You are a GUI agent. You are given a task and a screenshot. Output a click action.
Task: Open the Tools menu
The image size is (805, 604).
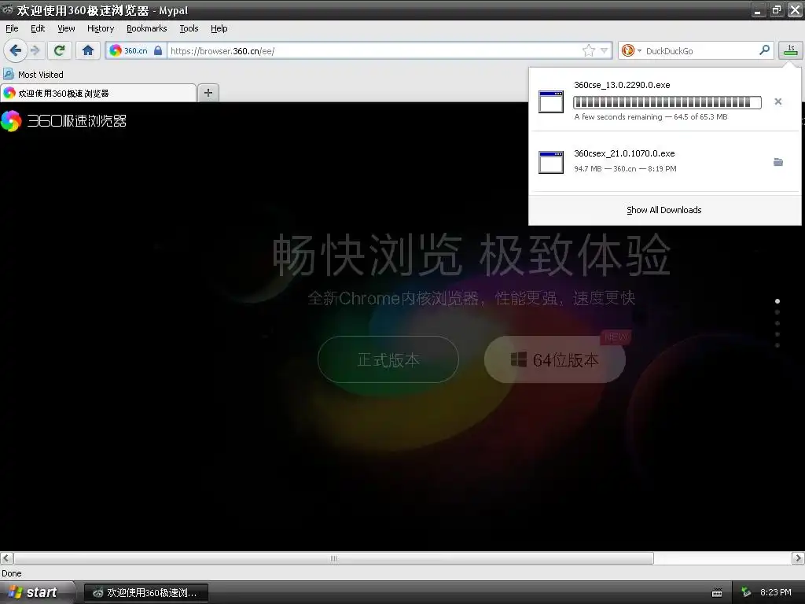[189, 28]
